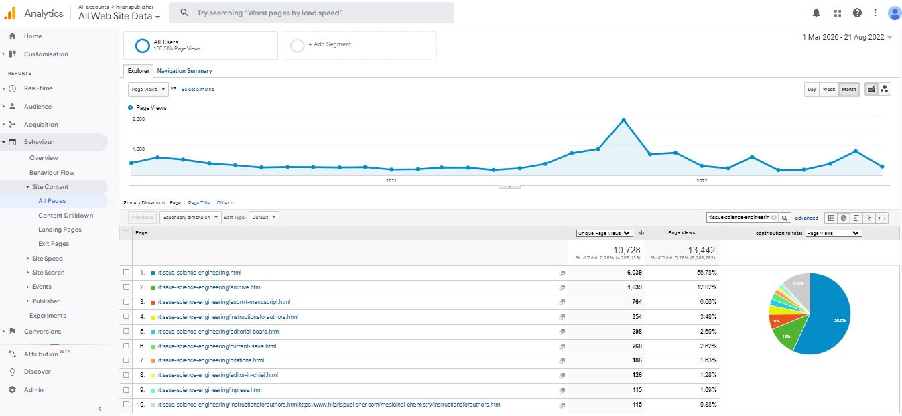Open the Secondary dimension dropdown
The image size is (902, 416).
point(190,218)
